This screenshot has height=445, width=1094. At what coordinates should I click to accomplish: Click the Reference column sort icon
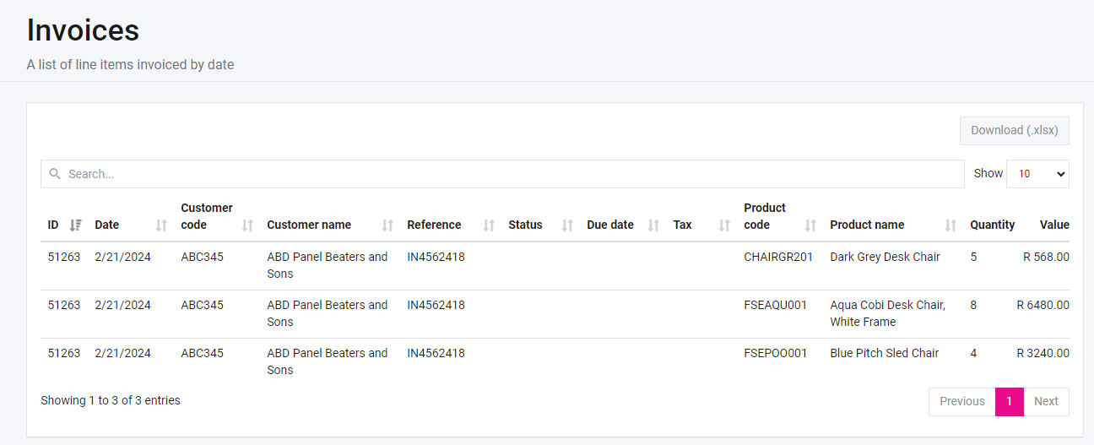click(490, 225)
